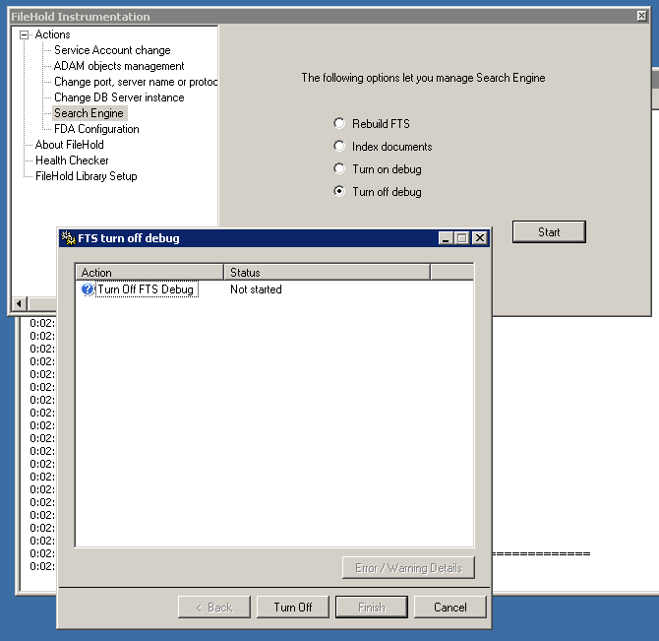Select FileHold Library Setup
This screenshot has width=659, height=641.
[x=87, y=176]
